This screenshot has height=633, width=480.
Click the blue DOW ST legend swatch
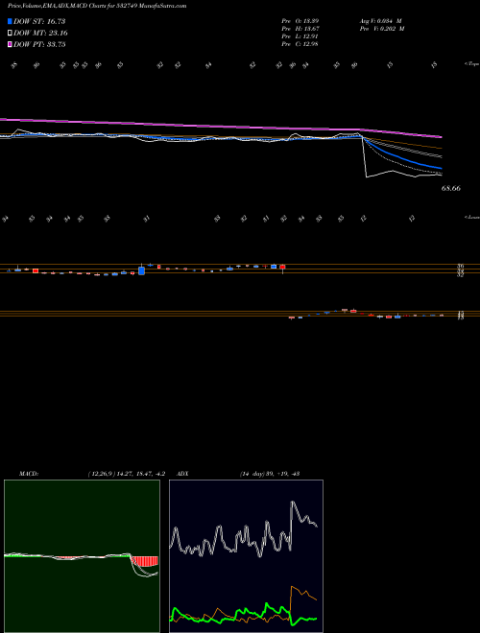point(10,21)
